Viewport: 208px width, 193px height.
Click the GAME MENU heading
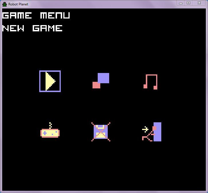[x=36, y=15]
